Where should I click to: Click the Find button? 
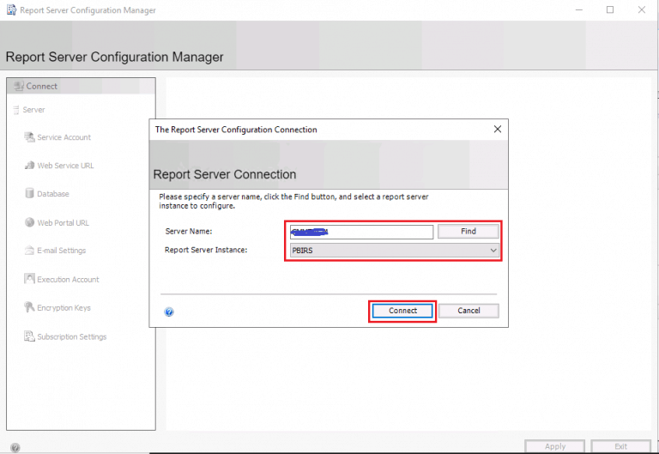tap(469, 231)
